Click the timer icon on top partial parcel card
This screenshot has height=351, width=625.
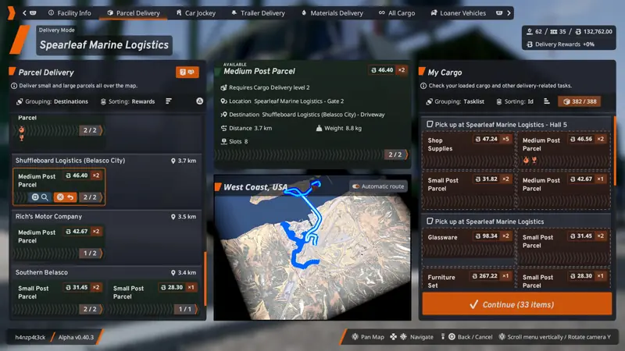pyautogui.click(x=22, y=129)
